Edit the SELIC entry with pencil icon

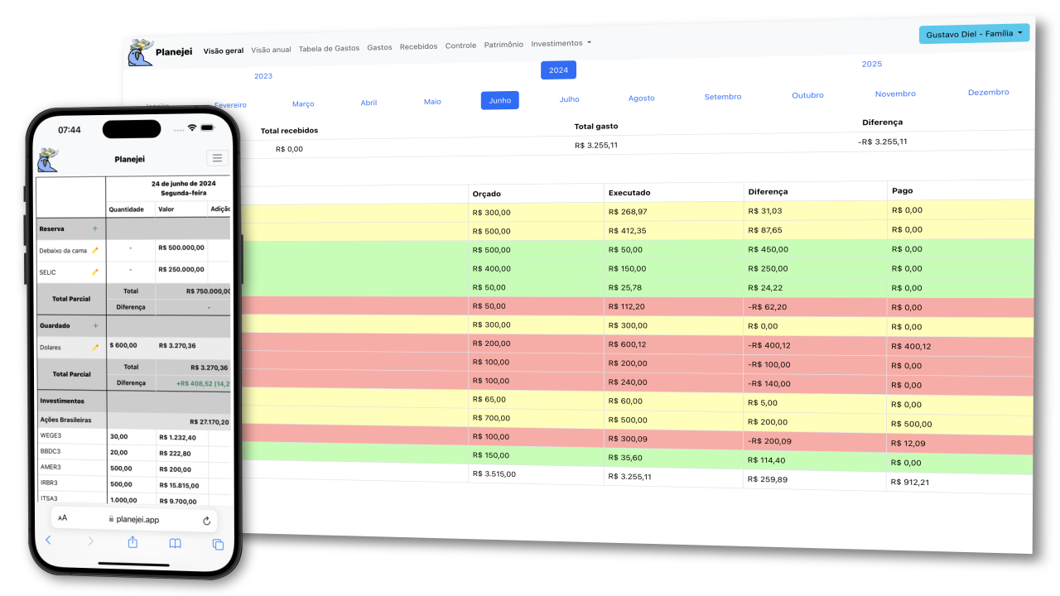coord(95,272)
